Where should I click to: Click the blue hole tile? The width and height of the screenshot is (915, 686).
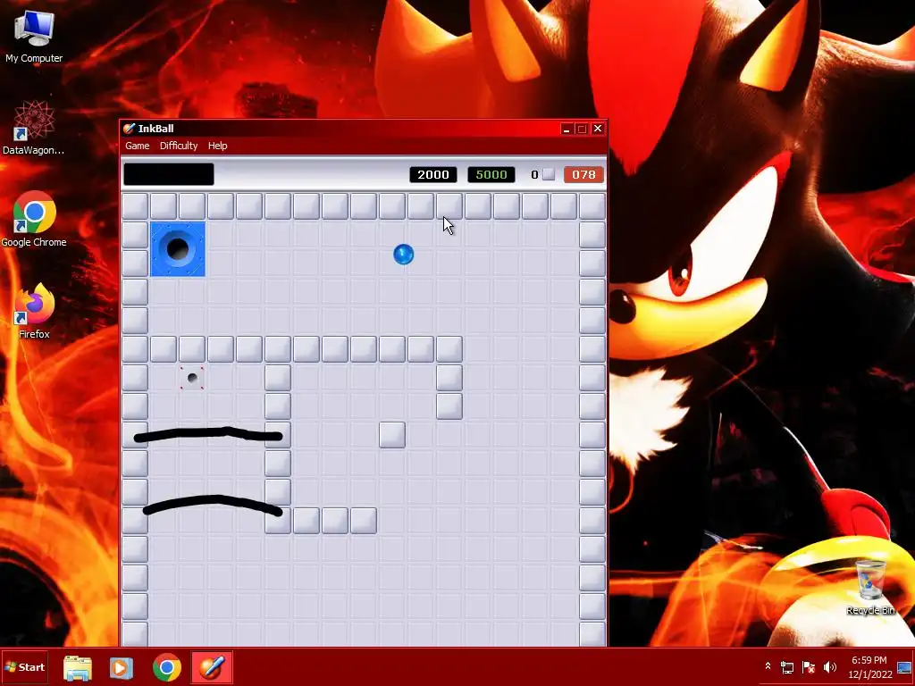(x=178, y=249)
